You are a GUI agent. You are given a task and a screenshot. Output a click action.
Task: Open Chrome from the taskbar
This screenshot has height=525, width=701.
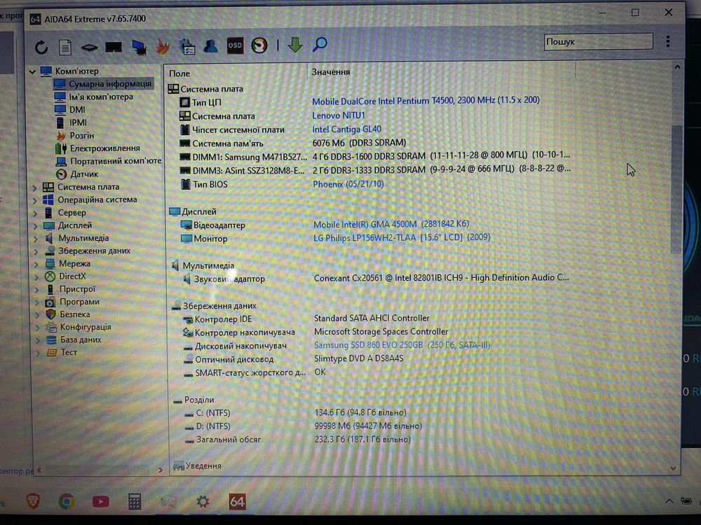click(x=67, y=502)
